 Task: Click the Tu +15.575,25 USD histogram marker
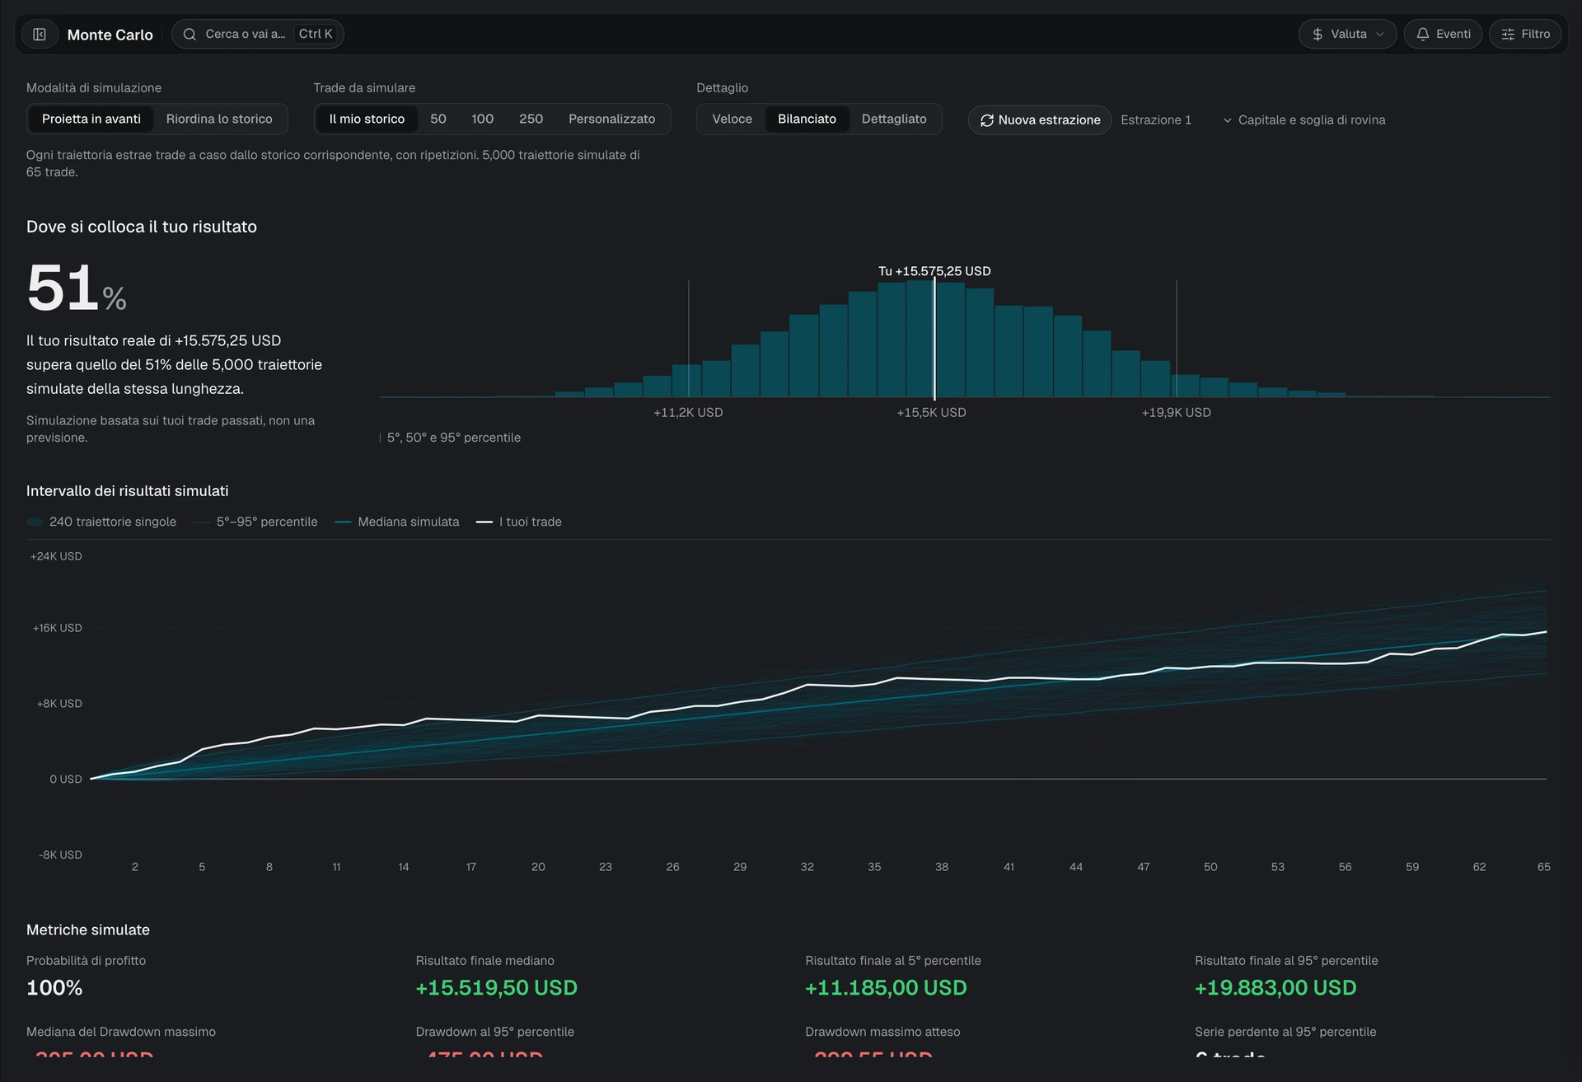coord(934,271)
